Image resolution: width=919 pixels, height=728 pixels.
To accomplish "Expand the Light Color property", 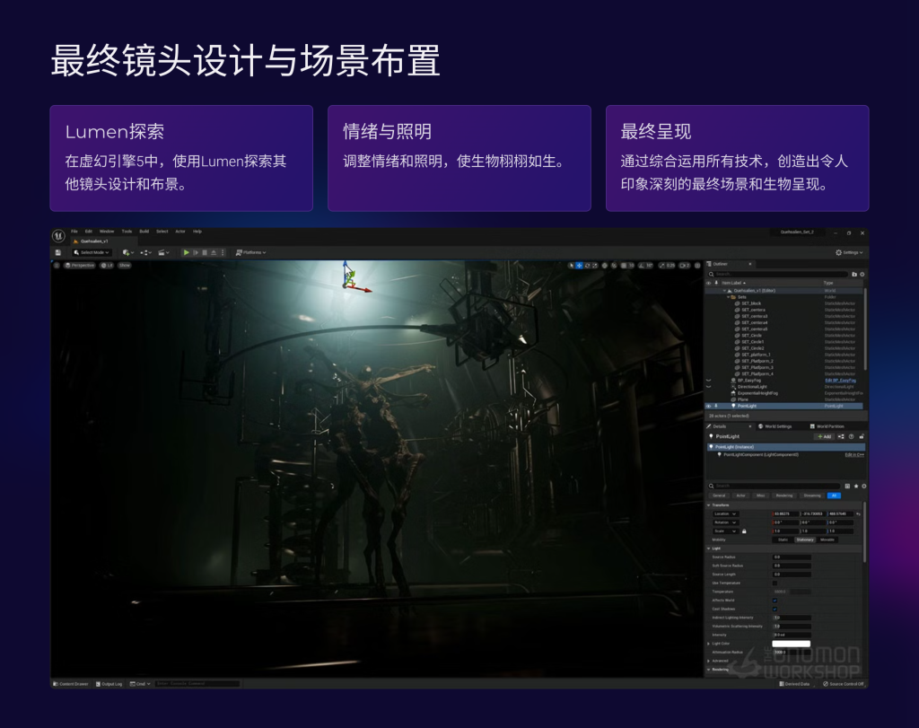I will click(709, 644).
